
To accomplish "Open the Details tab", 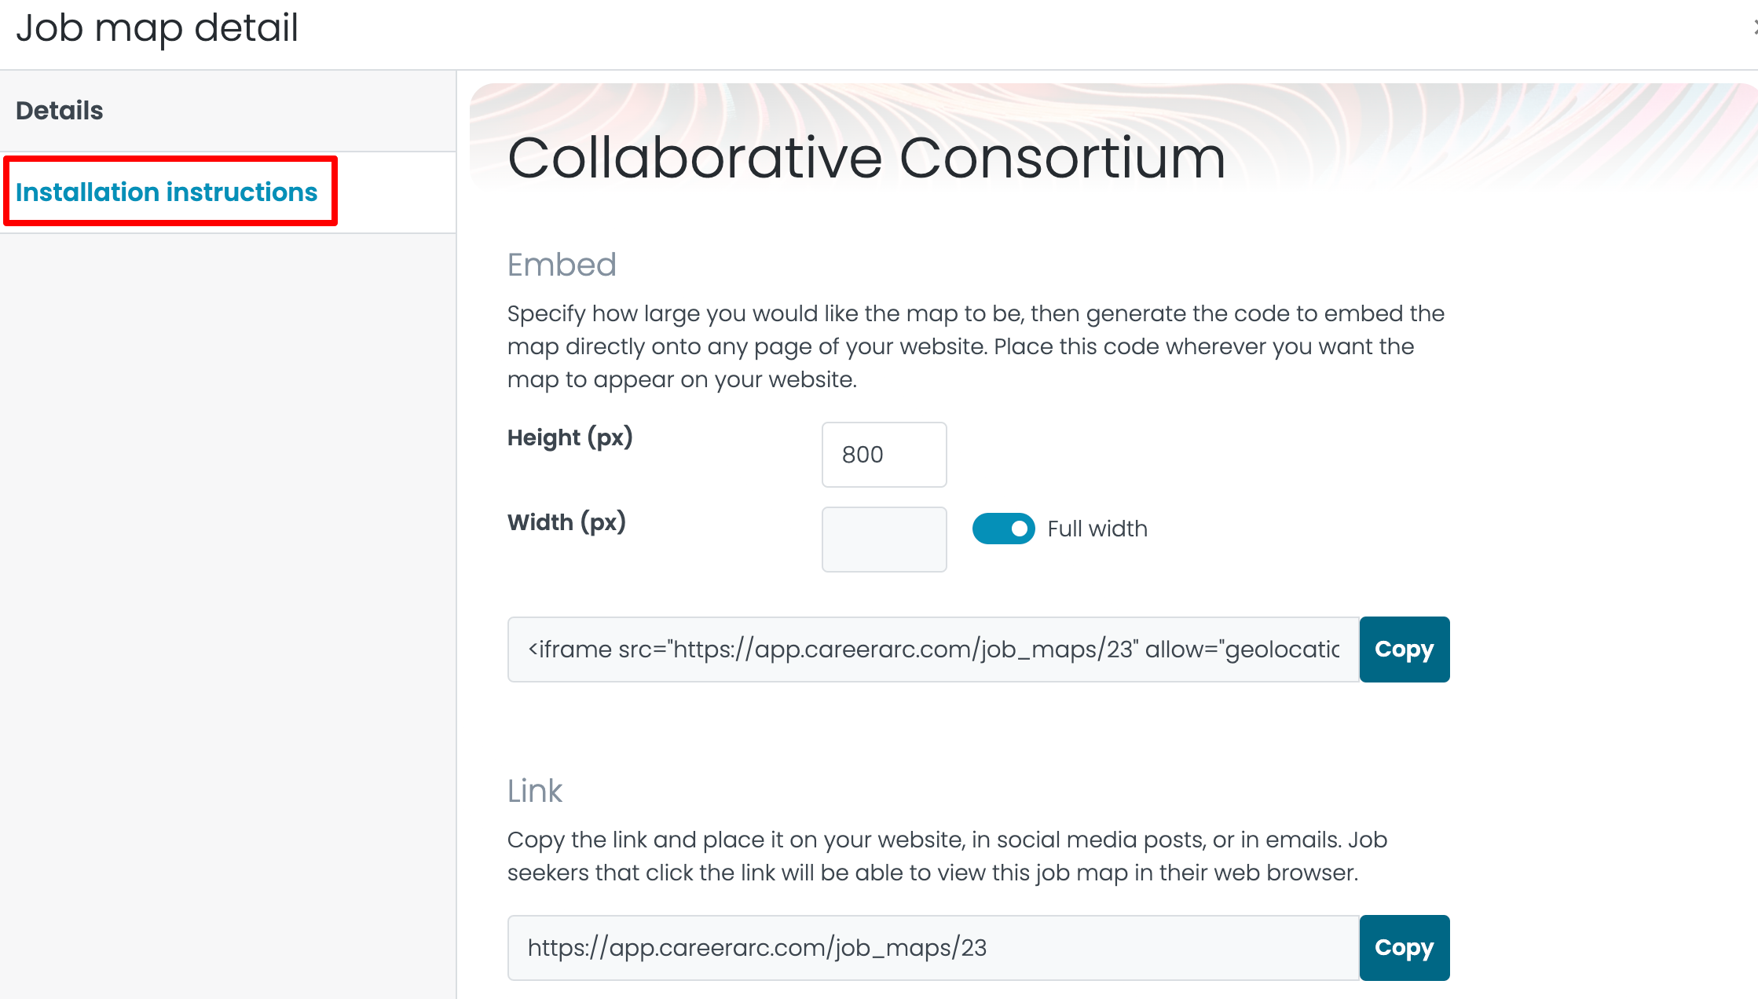I will pos(60,111).
